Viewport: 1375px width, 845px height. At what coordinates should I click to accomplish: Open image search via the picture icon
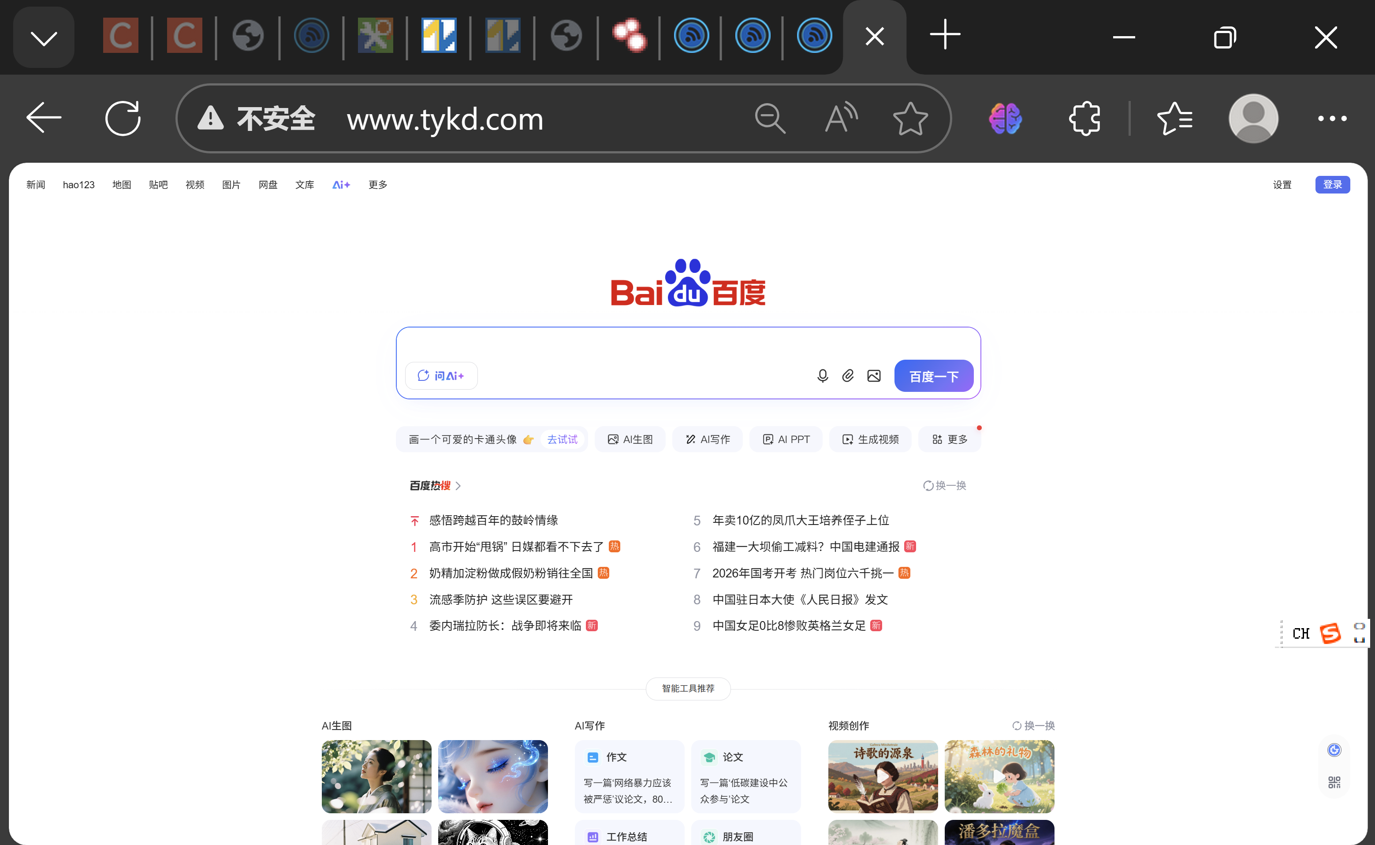click(x=874, y=376)
